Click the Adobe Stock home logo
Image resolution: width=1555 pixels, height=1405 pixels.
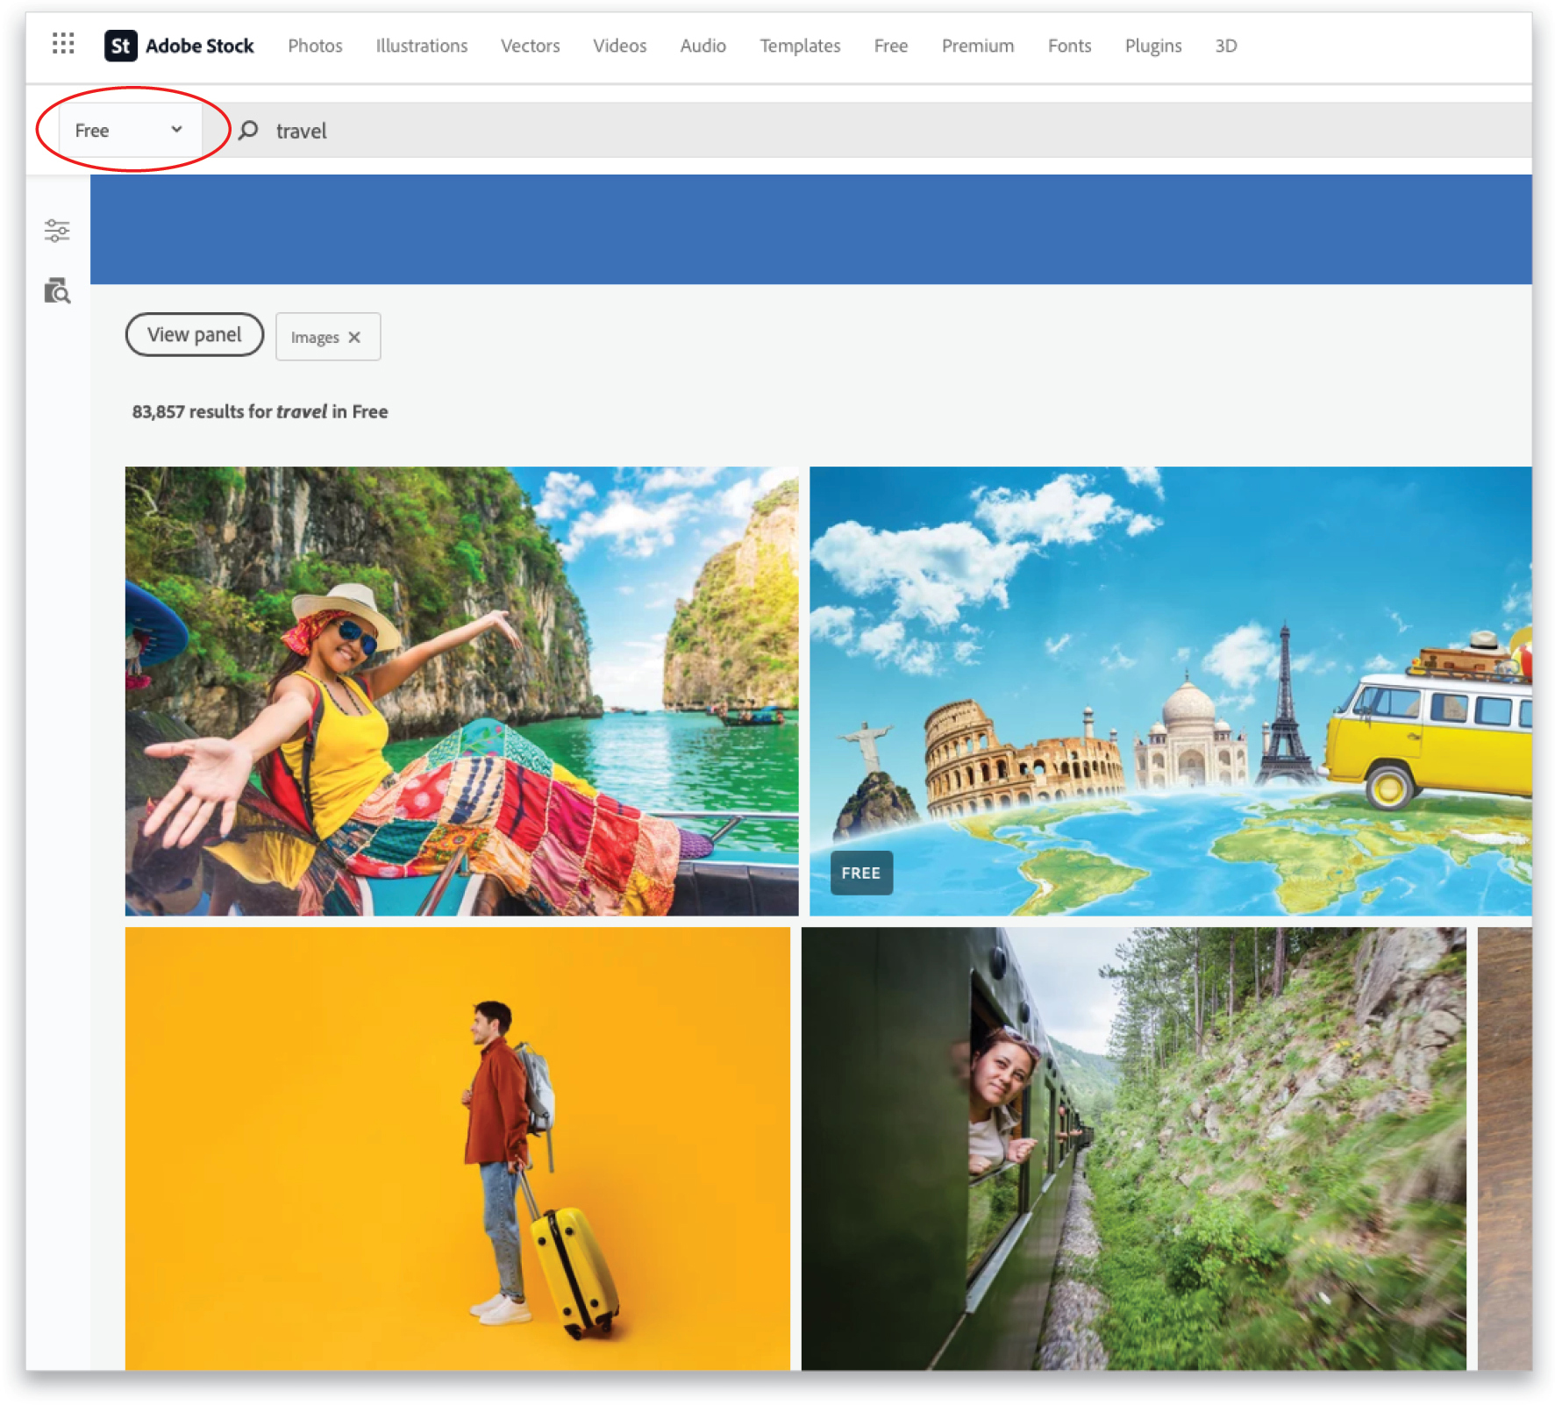pyautogui.click(x=179, y=46)
